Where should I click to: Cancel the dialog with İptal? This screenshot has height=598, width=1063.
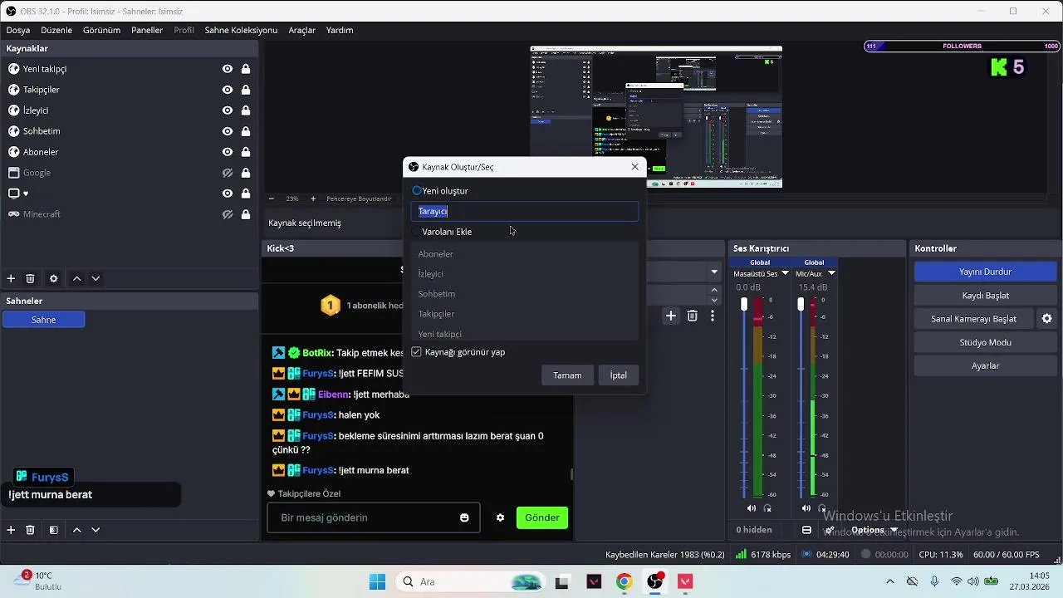(x=619, y=375)
